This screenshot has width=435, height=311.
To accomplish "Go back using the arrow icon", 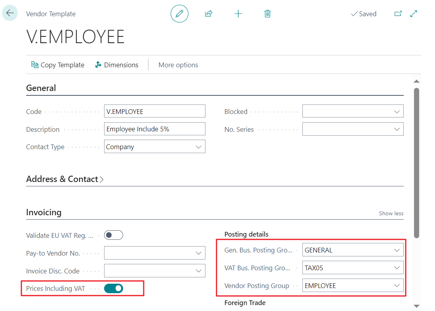I will point(10,13).
